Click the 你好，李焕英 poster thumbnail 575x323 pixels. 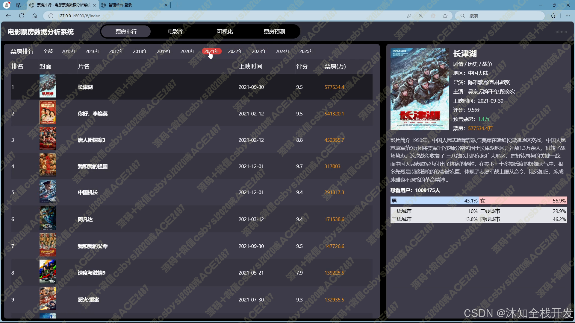click(x=48, y=112)
